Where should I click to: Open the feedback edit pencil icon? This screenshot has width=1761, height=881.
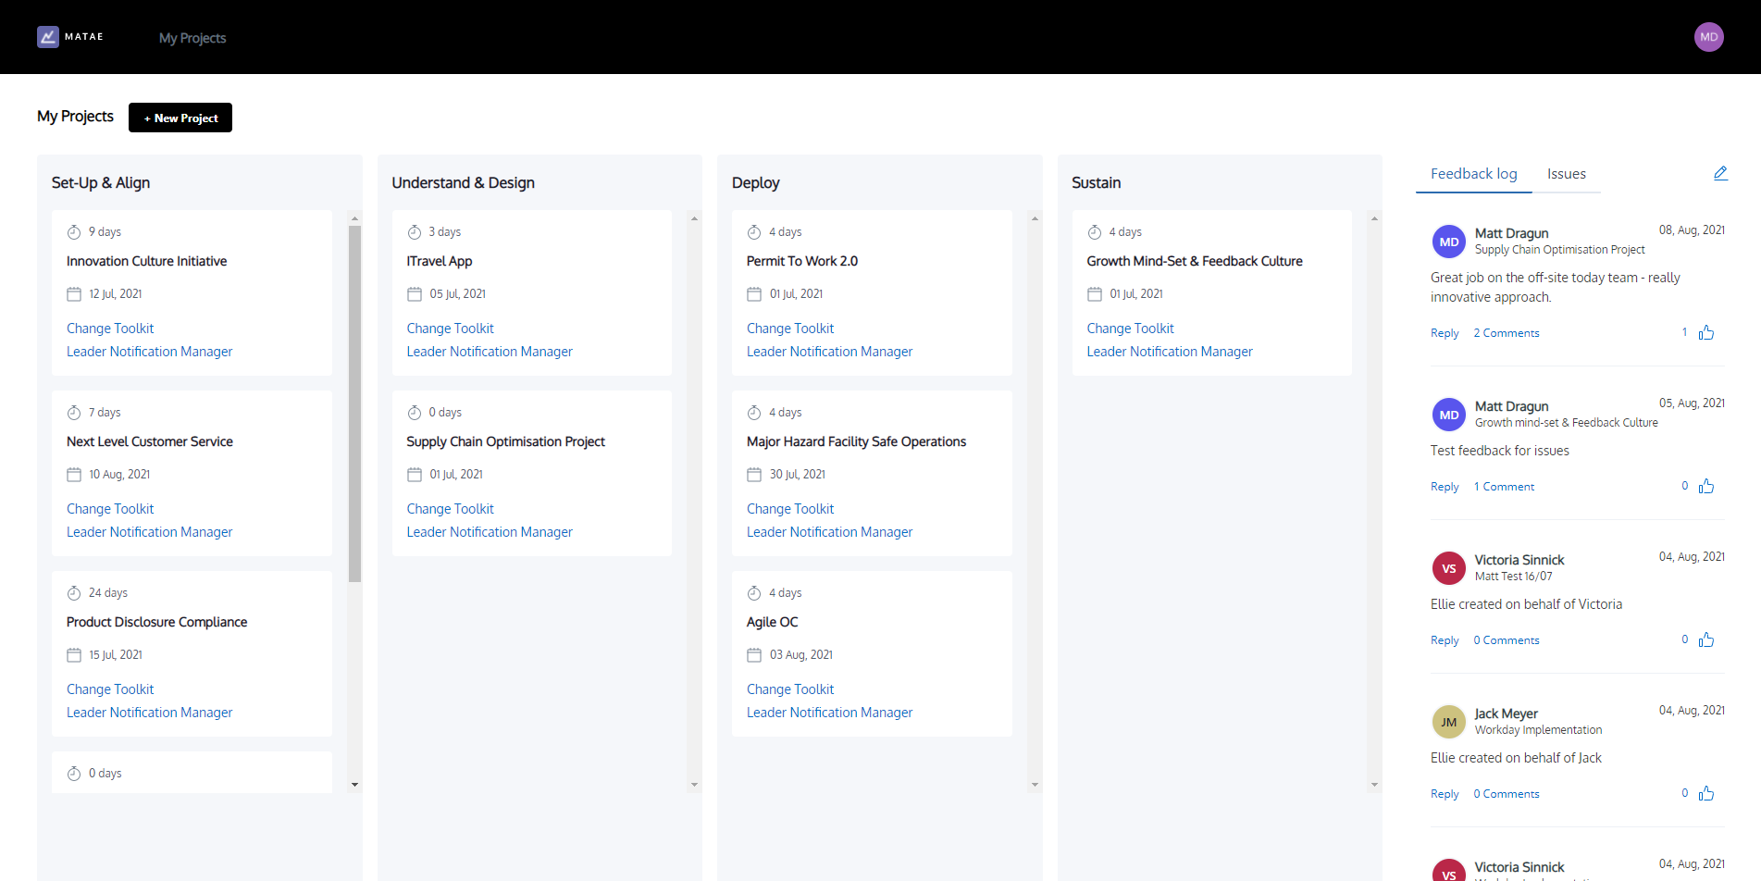(x=1720, y=172)
